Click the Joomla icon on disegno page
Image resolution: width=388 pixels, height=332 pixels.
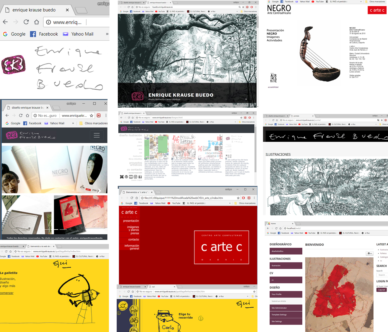click(122, 177)
